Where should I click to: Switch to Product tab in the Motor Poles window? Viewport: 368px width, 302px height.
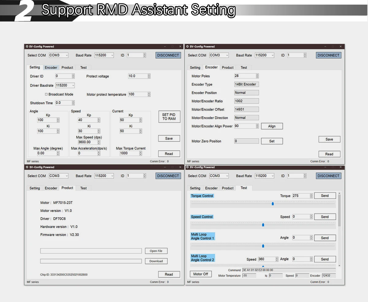click(x=228, y=68)
